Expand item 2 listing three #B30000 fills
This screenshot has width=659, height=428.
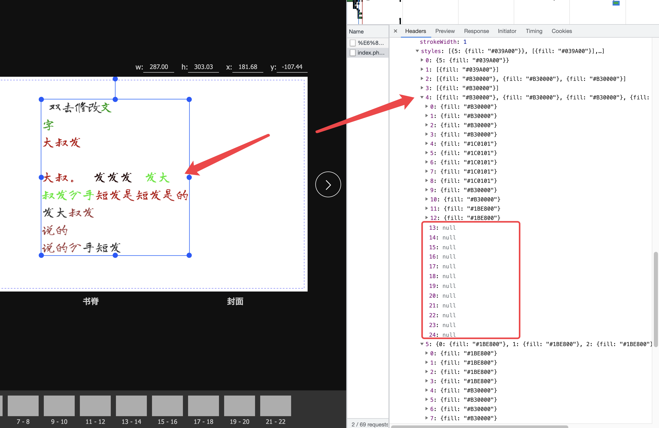click(422, 79)
